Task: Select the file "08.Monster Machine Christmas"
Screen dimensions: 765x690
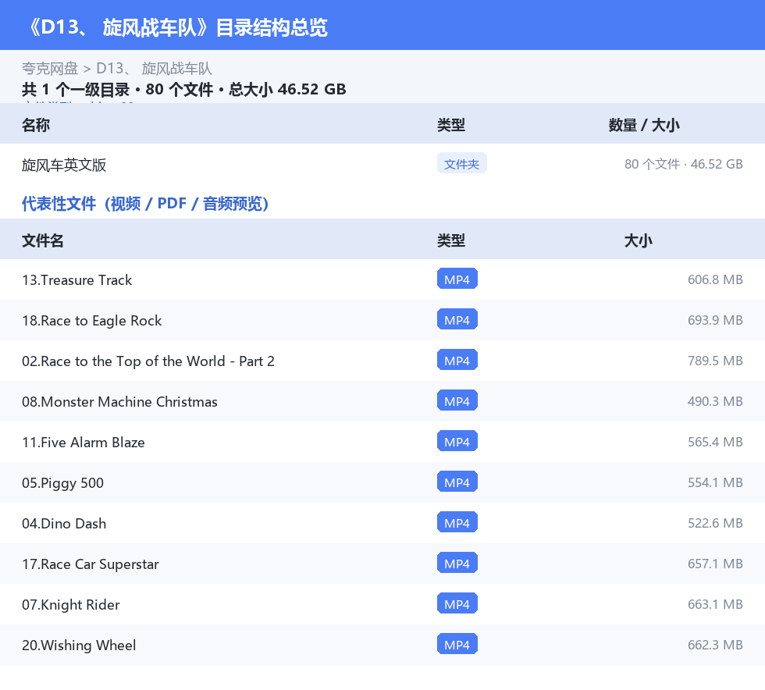Action: point(119,402)
